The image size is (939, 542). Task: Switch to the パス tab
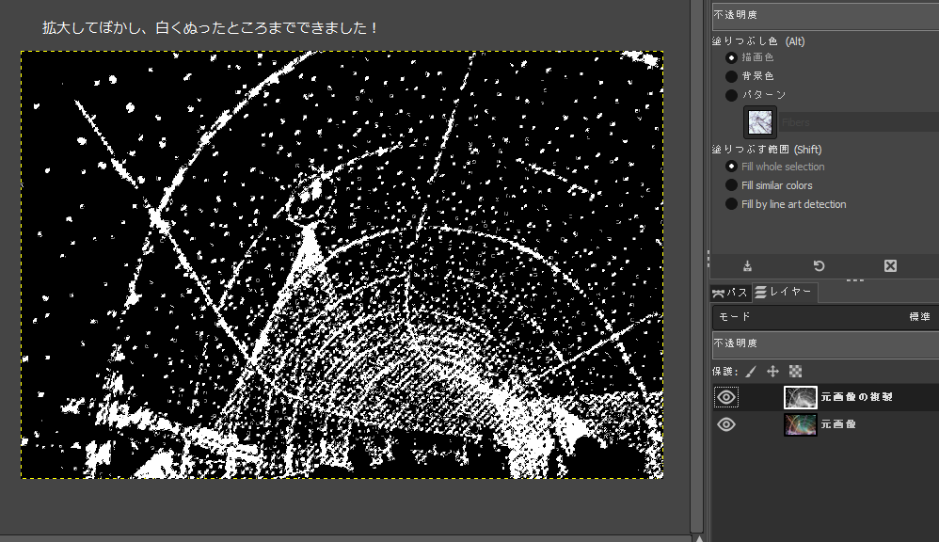click(729, 293)
